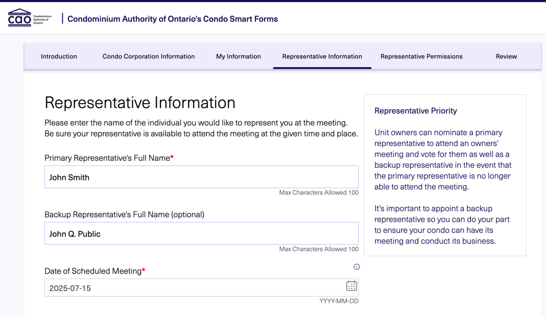Click the Primary Representative's Full Name field

pos(201,177)
